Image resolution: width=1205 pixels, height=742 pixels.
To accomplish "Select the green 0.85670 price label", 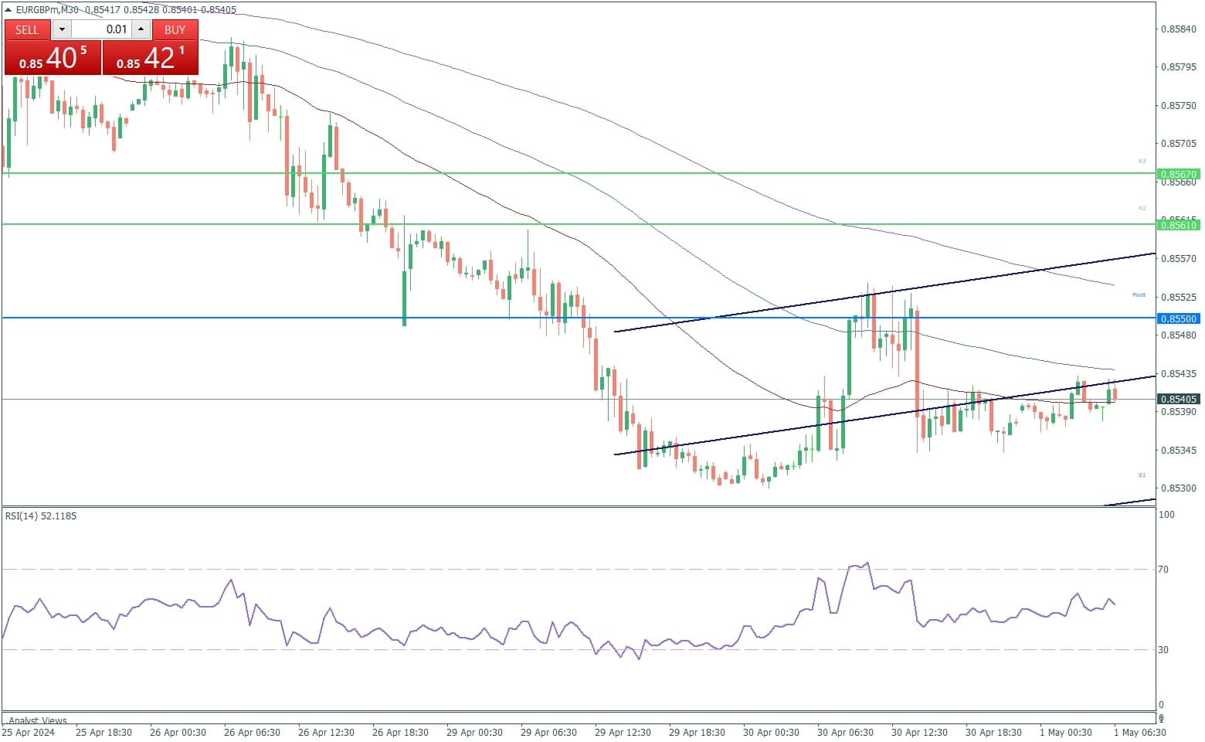I will [1178, 175].
